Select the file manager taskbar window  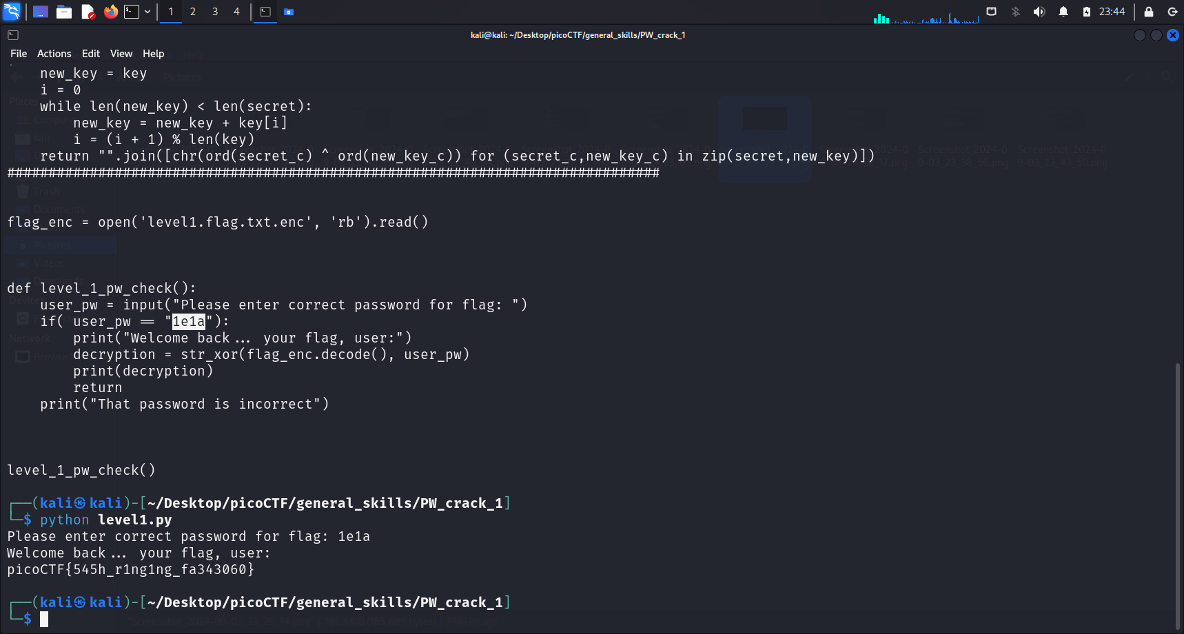pos(289,12)
